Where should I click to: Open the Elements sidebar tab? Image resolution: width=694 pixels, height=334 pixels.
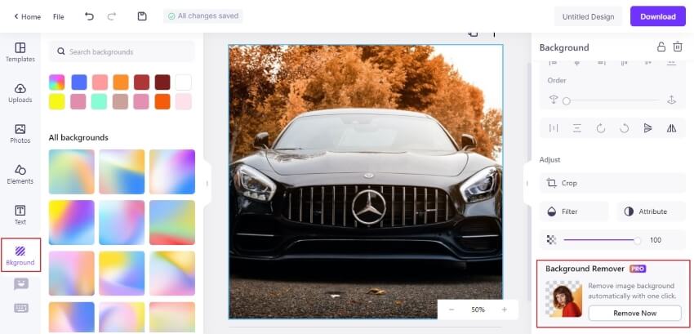(x=20, y=175)
